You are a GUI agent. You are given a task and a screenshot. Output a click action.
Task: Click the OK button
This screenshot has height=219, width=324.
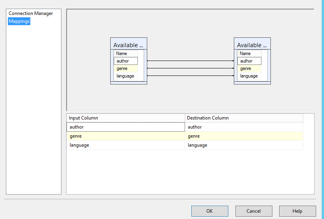[x=209, y=211]
